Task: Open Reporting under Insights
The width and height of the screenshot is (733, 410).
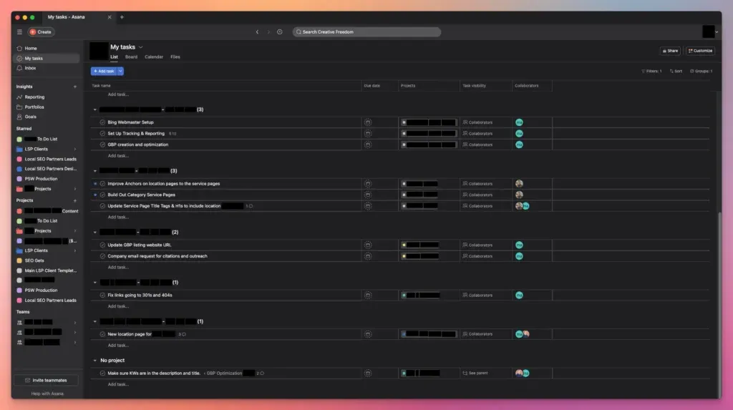Action: [19, 97]
